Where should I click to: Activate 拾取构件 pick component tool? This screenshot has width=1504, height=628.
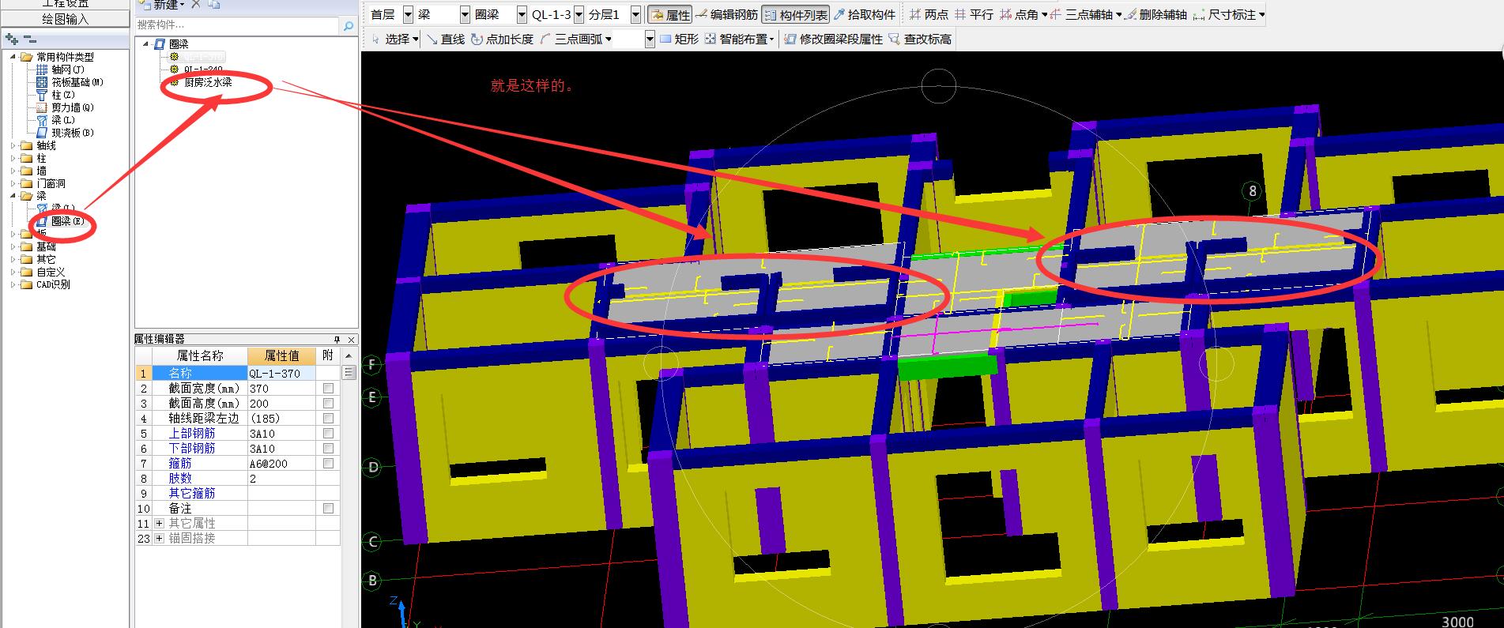[x=865, y=15]
